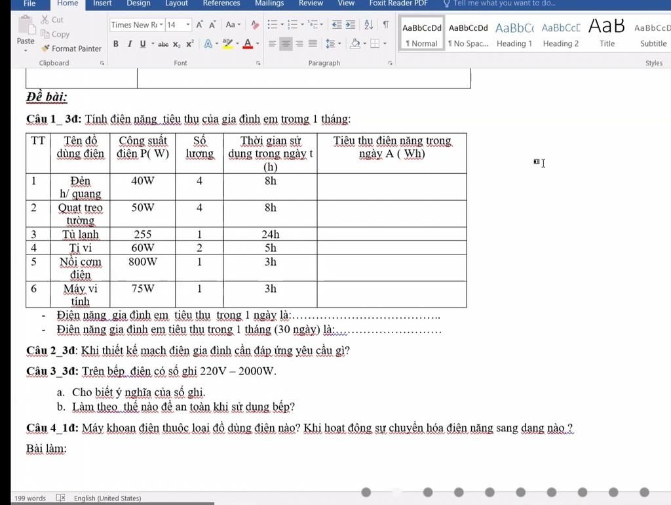Click the Copy icon in Clipboard

(45, 34)
